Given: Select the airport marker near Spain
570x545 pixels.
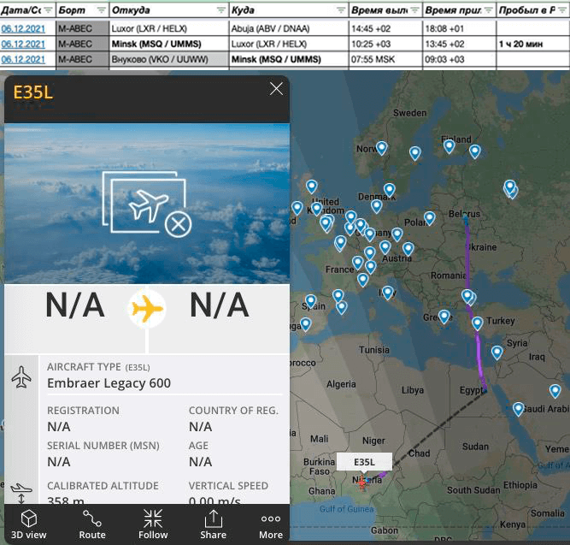Looking at the screenshot, I should pyautogui.click(x=311, y=301).
